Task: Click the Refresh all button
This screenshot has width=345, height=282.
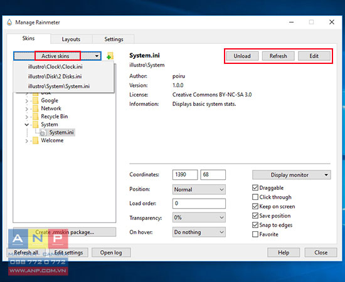Action: click(x=26, y=253)
